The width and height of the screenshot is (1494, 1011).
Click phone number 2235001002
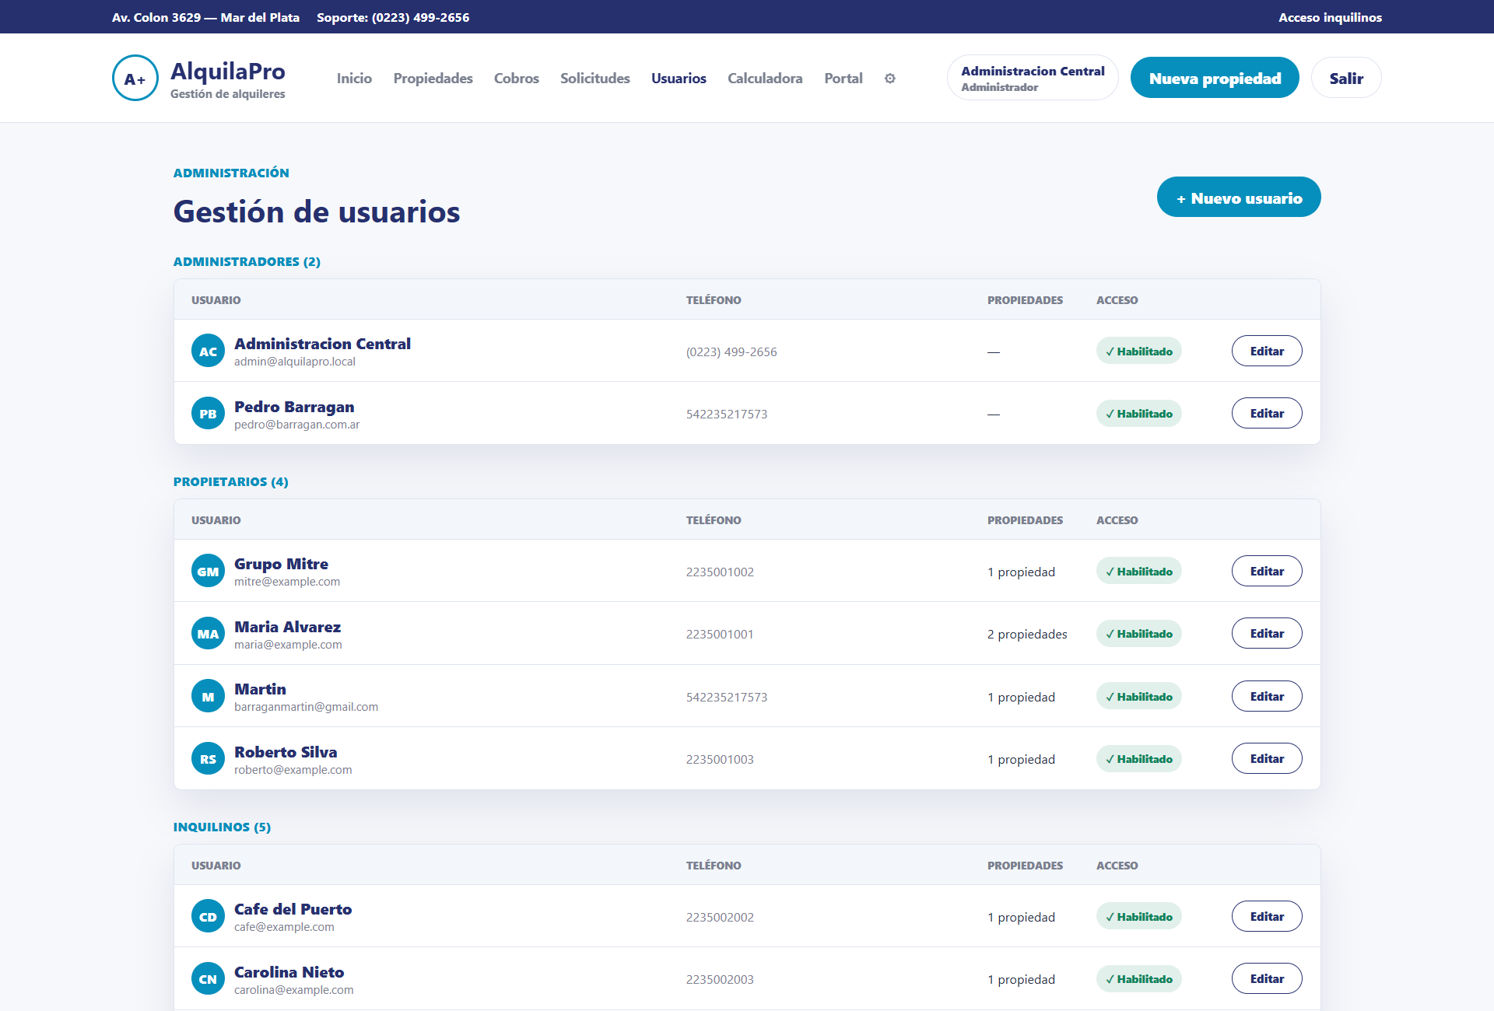(720, 572)
